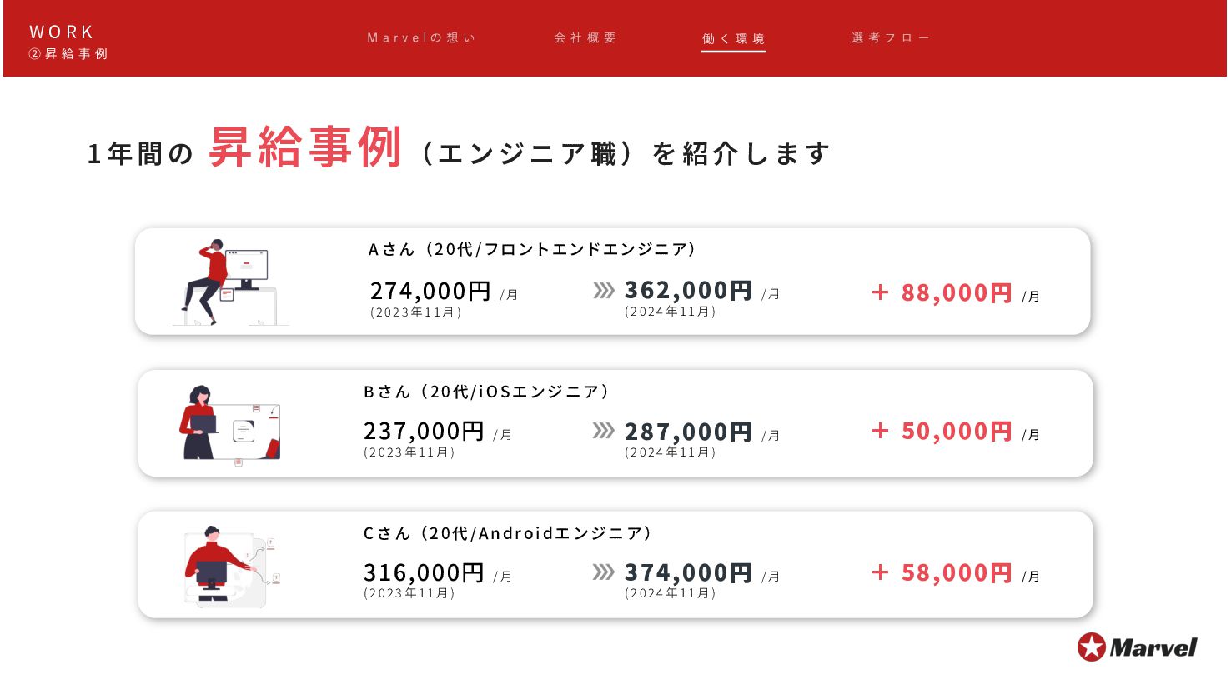Click Bさん's woman-with-laptop illustration
Viewport: 1231px width, 689px height.
pos(230,423)
